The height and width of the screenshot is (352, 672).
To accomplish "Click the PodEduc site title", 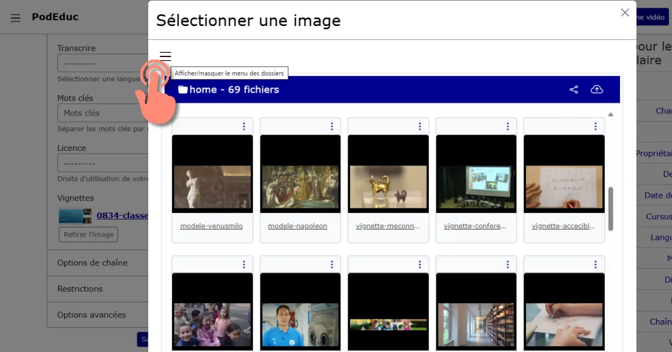I will pyautogui.click(x=55, y=16).
